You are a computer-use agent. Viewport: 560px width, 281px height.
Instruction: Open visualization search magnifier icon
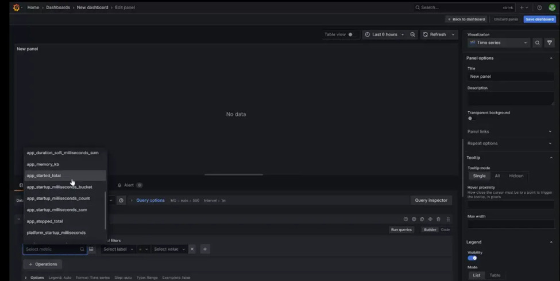tap(537, 43)
